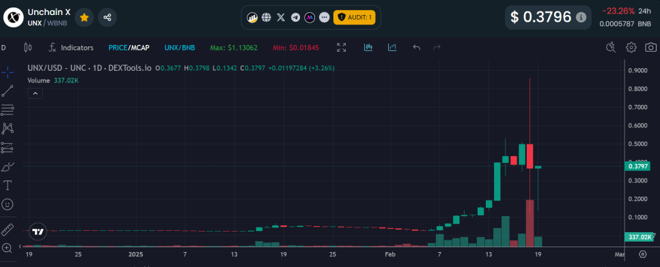Click the tall red candle on Feb 18
This screenshot has height=267, width=660.
click(530, 156)
